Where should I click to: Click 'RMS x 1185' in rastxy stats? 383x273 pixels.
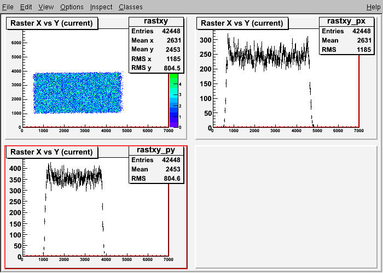click(156, 59)
